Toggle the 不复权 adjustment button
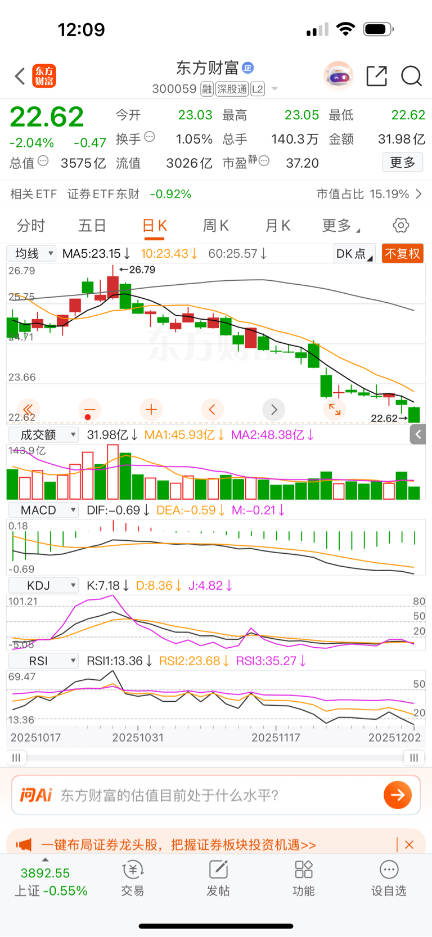Screen dimensions: 432x937 pyautogui.click(x=402, y=254)
